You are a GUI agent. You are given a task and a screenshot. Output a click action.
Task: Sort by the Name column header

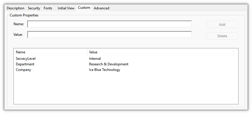pos(51,52)
